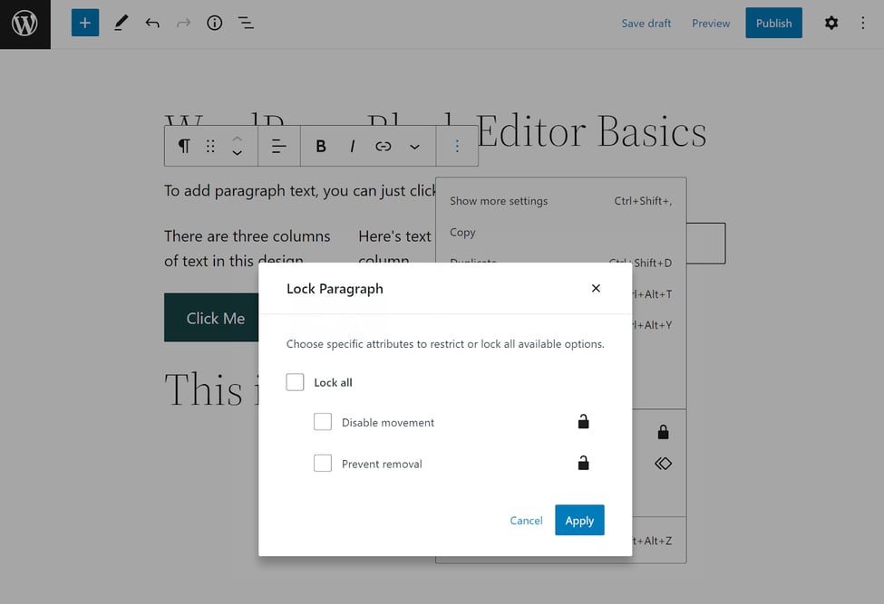Undo the last change
This screenshot has height=604, width=884.
[152, 23]
